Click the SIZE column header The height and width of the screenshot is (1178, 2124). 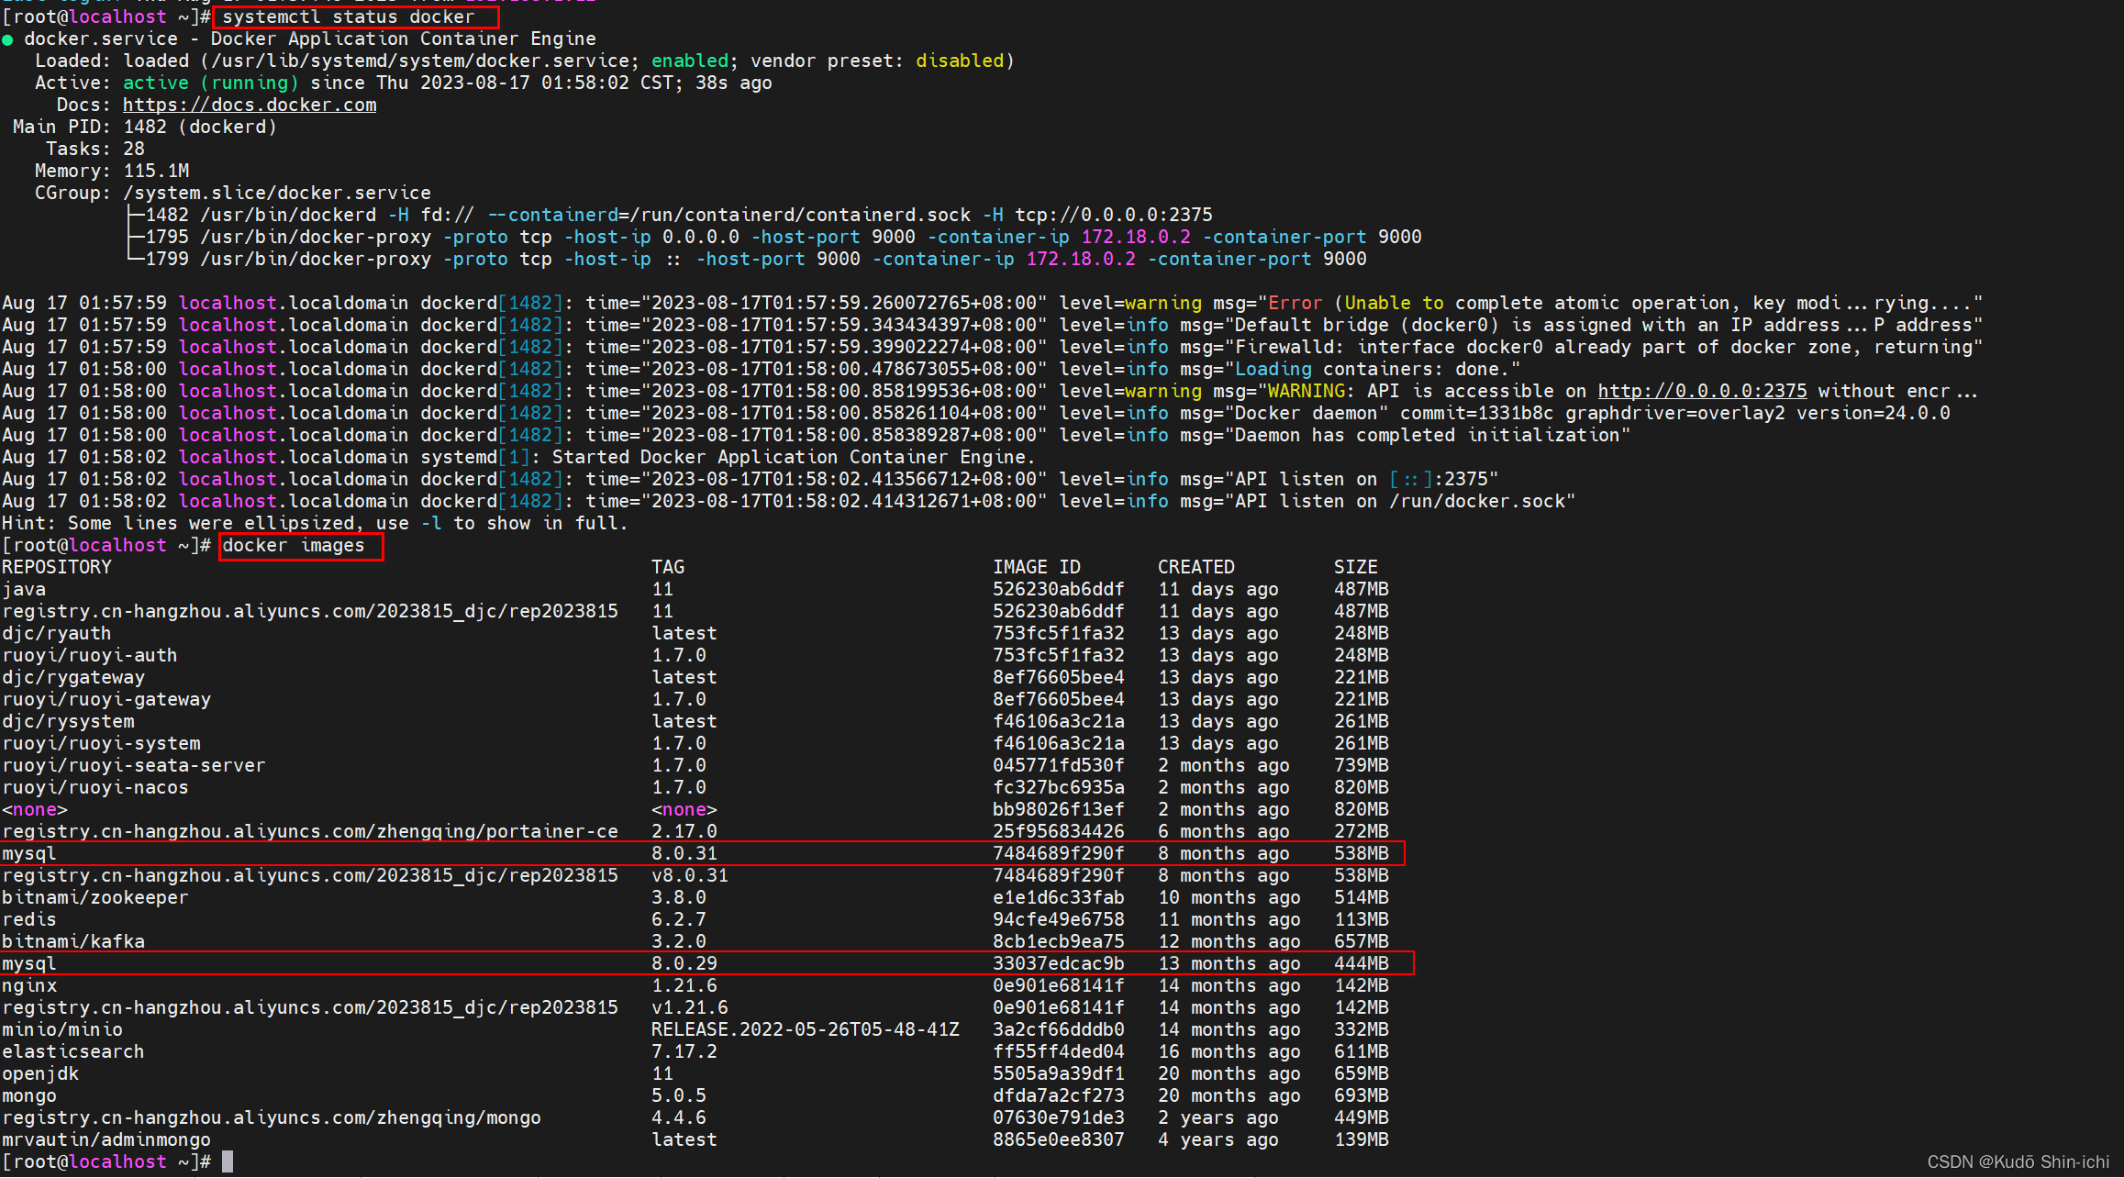(1355, 567)
